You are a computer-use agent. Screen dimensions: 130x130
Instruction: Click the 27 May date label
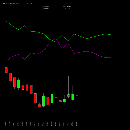point(14,124)
